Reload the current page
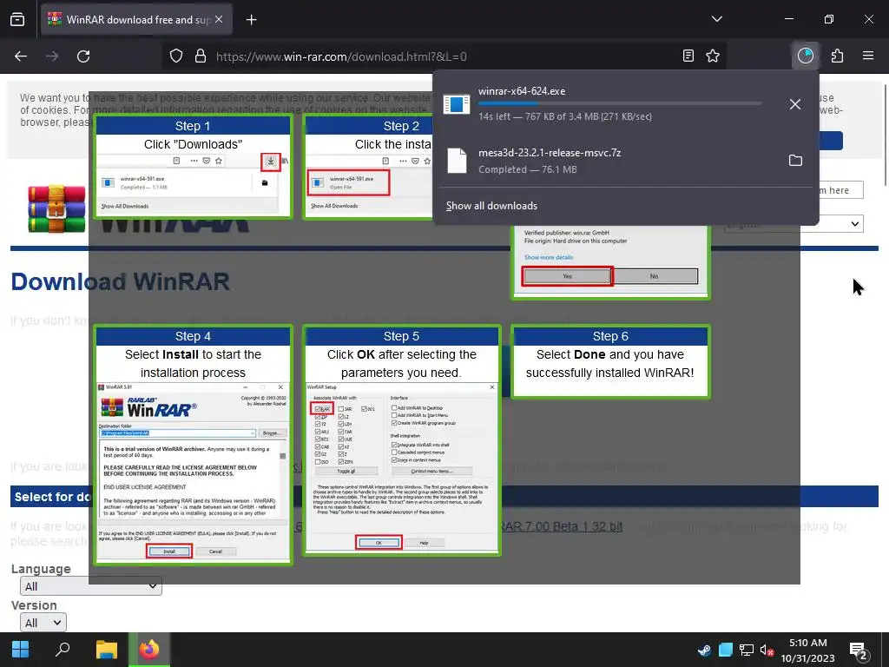Screen dimensions: 889x667 [83, 56]
